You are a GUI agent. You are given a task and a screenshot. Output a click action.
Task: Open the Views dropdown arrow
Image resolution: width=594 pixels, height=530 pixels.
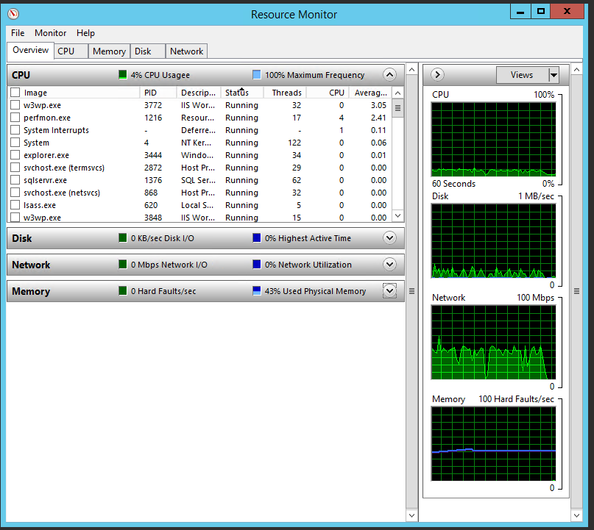click(554, 75)
